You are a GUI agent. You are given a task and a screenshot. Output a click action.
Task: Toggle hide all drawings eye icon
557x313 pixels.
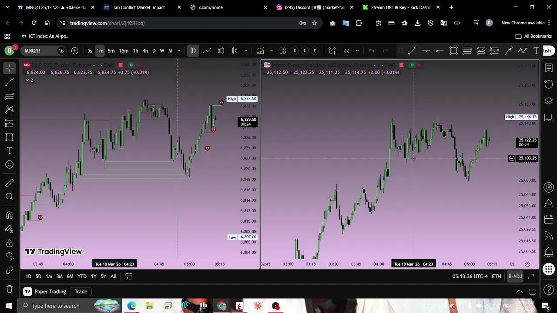coord(9,256)
